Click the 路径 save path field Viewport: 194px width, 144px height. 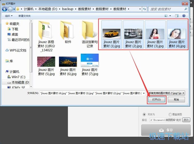pyautogui.click(x=165, y=120)
